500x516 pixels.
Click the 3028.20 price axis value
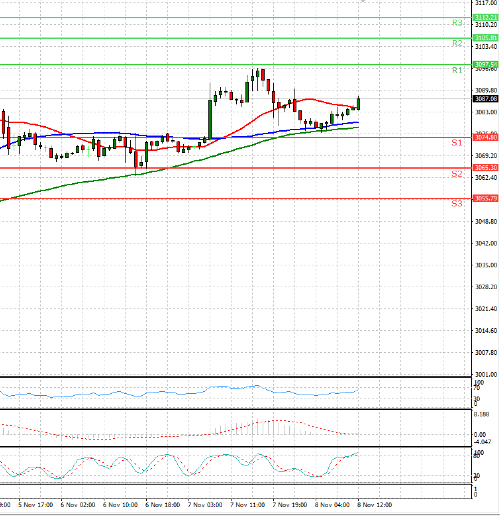pos(486,287)
